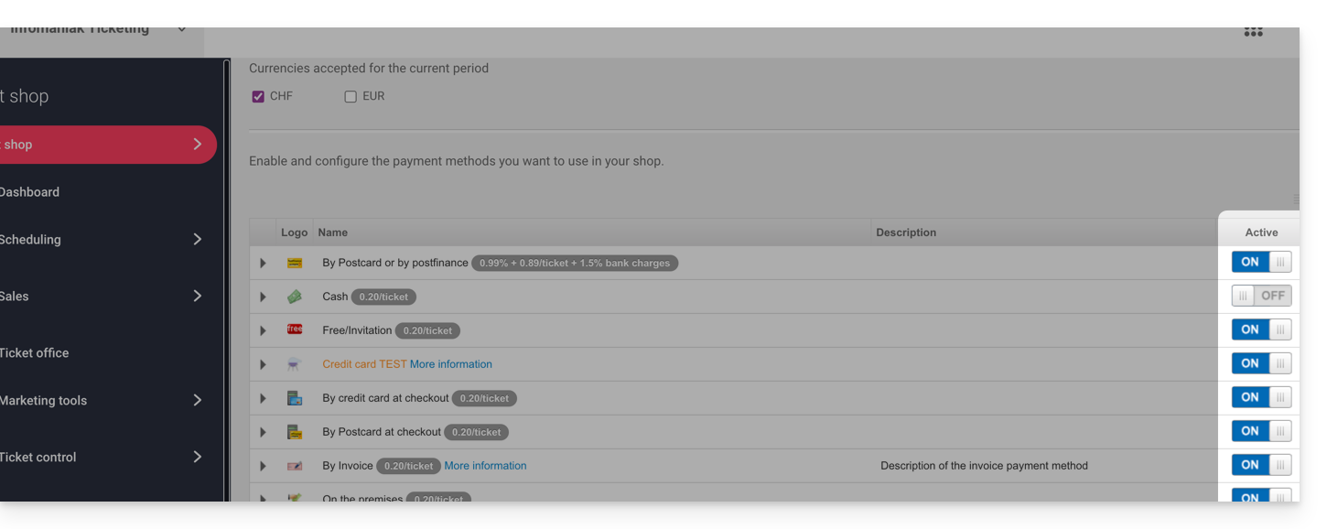Click the green Cash payment logo
This screenshot has width=1327, height=529.
pos(295,297)
